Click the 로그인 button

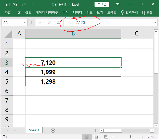point(102,4)
